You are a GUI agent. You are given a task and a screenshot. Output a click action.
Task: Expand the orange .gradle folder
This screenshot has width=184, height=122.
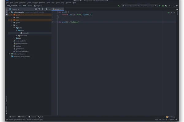click(12, 15)
